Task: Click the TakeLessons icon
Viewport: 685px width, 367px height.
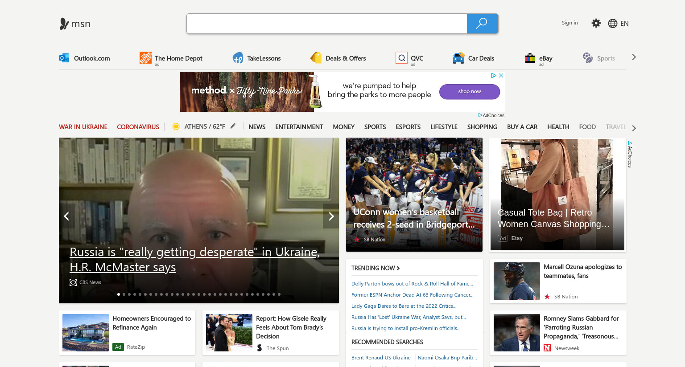Action: click(238, 58)
